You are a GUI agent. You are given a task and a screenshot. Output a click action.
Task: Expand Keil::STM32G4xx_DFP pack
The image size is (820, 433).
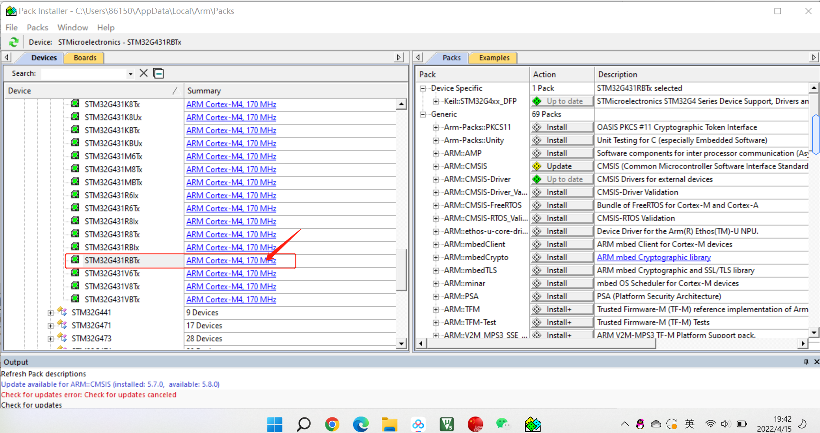pos(436,101)
